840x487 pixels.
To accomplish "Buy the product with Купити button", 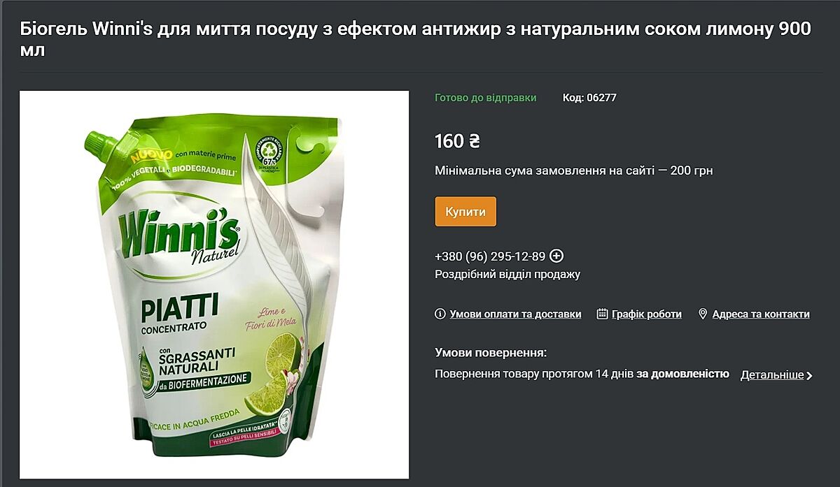I will point(465,212).
